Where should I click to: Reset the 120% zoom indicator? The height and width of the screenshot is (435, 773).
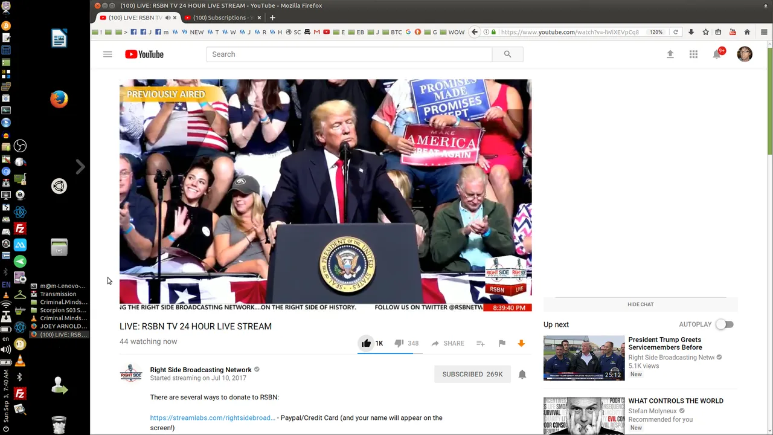coord(656,32)
